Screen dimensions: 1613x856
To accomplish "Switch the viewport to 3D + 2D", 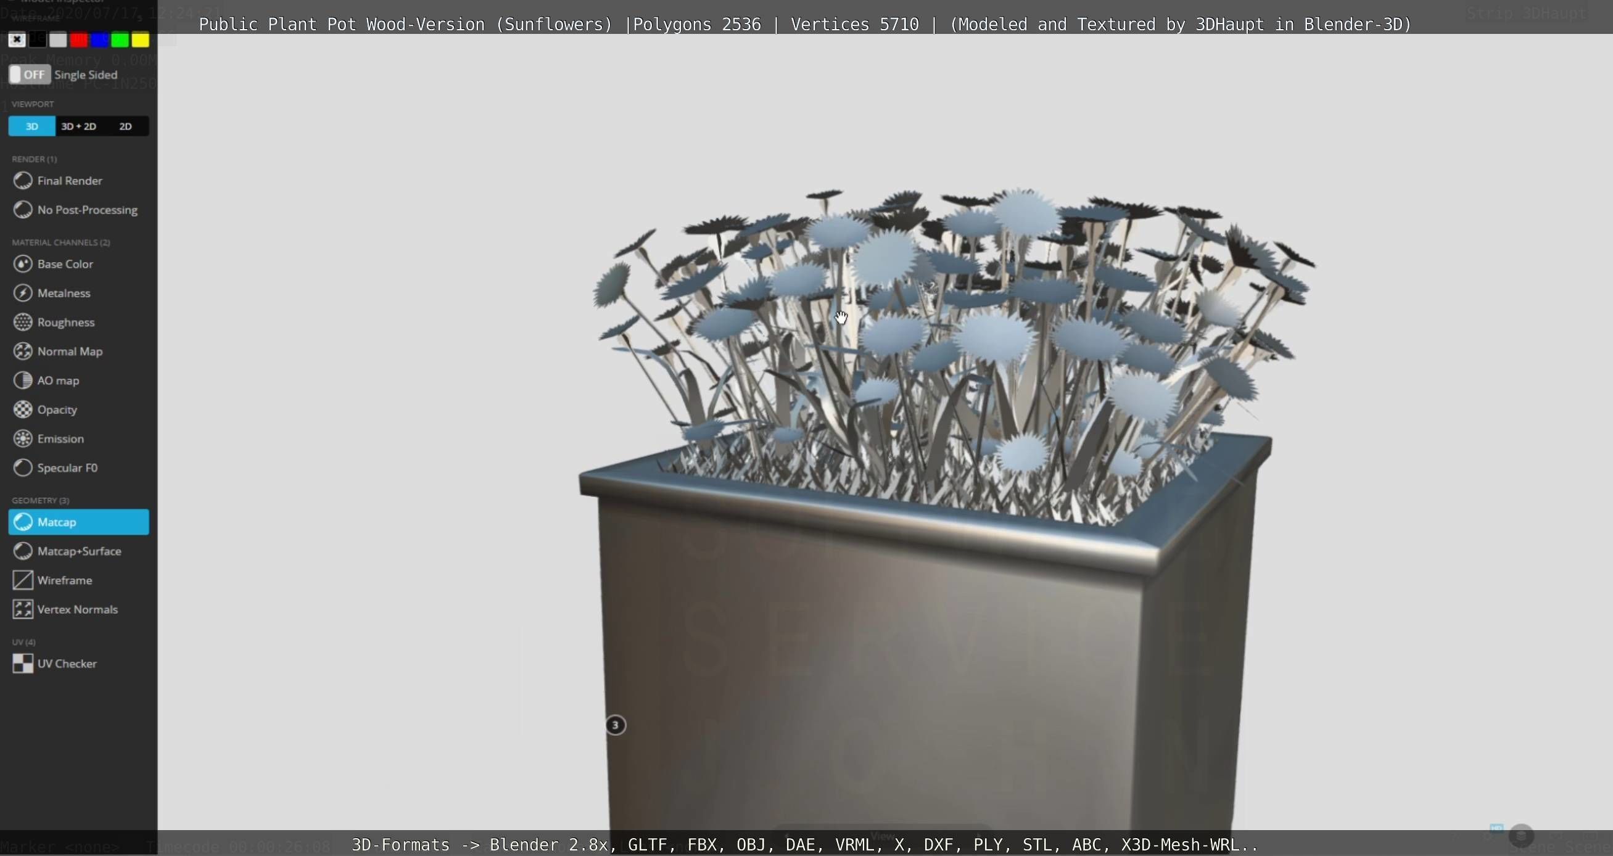I will coord(79,126).
